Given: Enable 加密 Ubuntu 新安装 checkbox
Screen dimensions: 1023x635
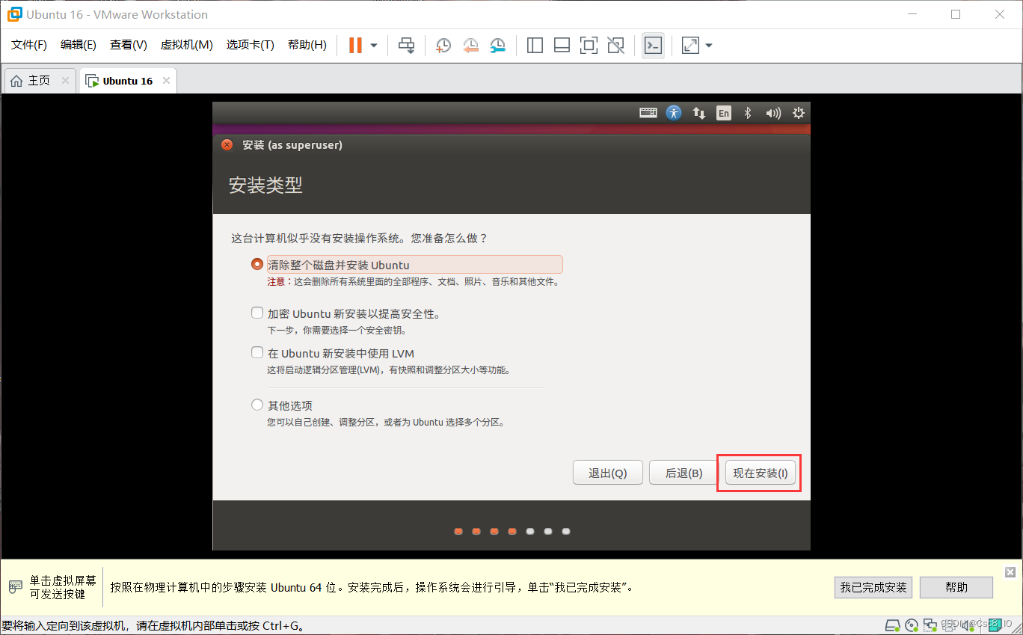Looking at the screenshot, I should pyautogui.click(x=257, y=313).
